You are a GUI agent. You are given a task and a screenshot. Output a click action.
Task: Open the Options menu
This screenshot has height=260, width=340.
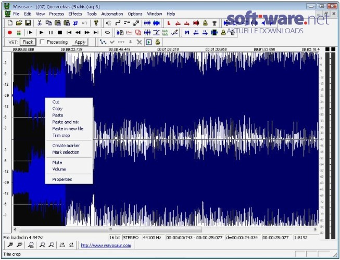[x=135, y=14]
